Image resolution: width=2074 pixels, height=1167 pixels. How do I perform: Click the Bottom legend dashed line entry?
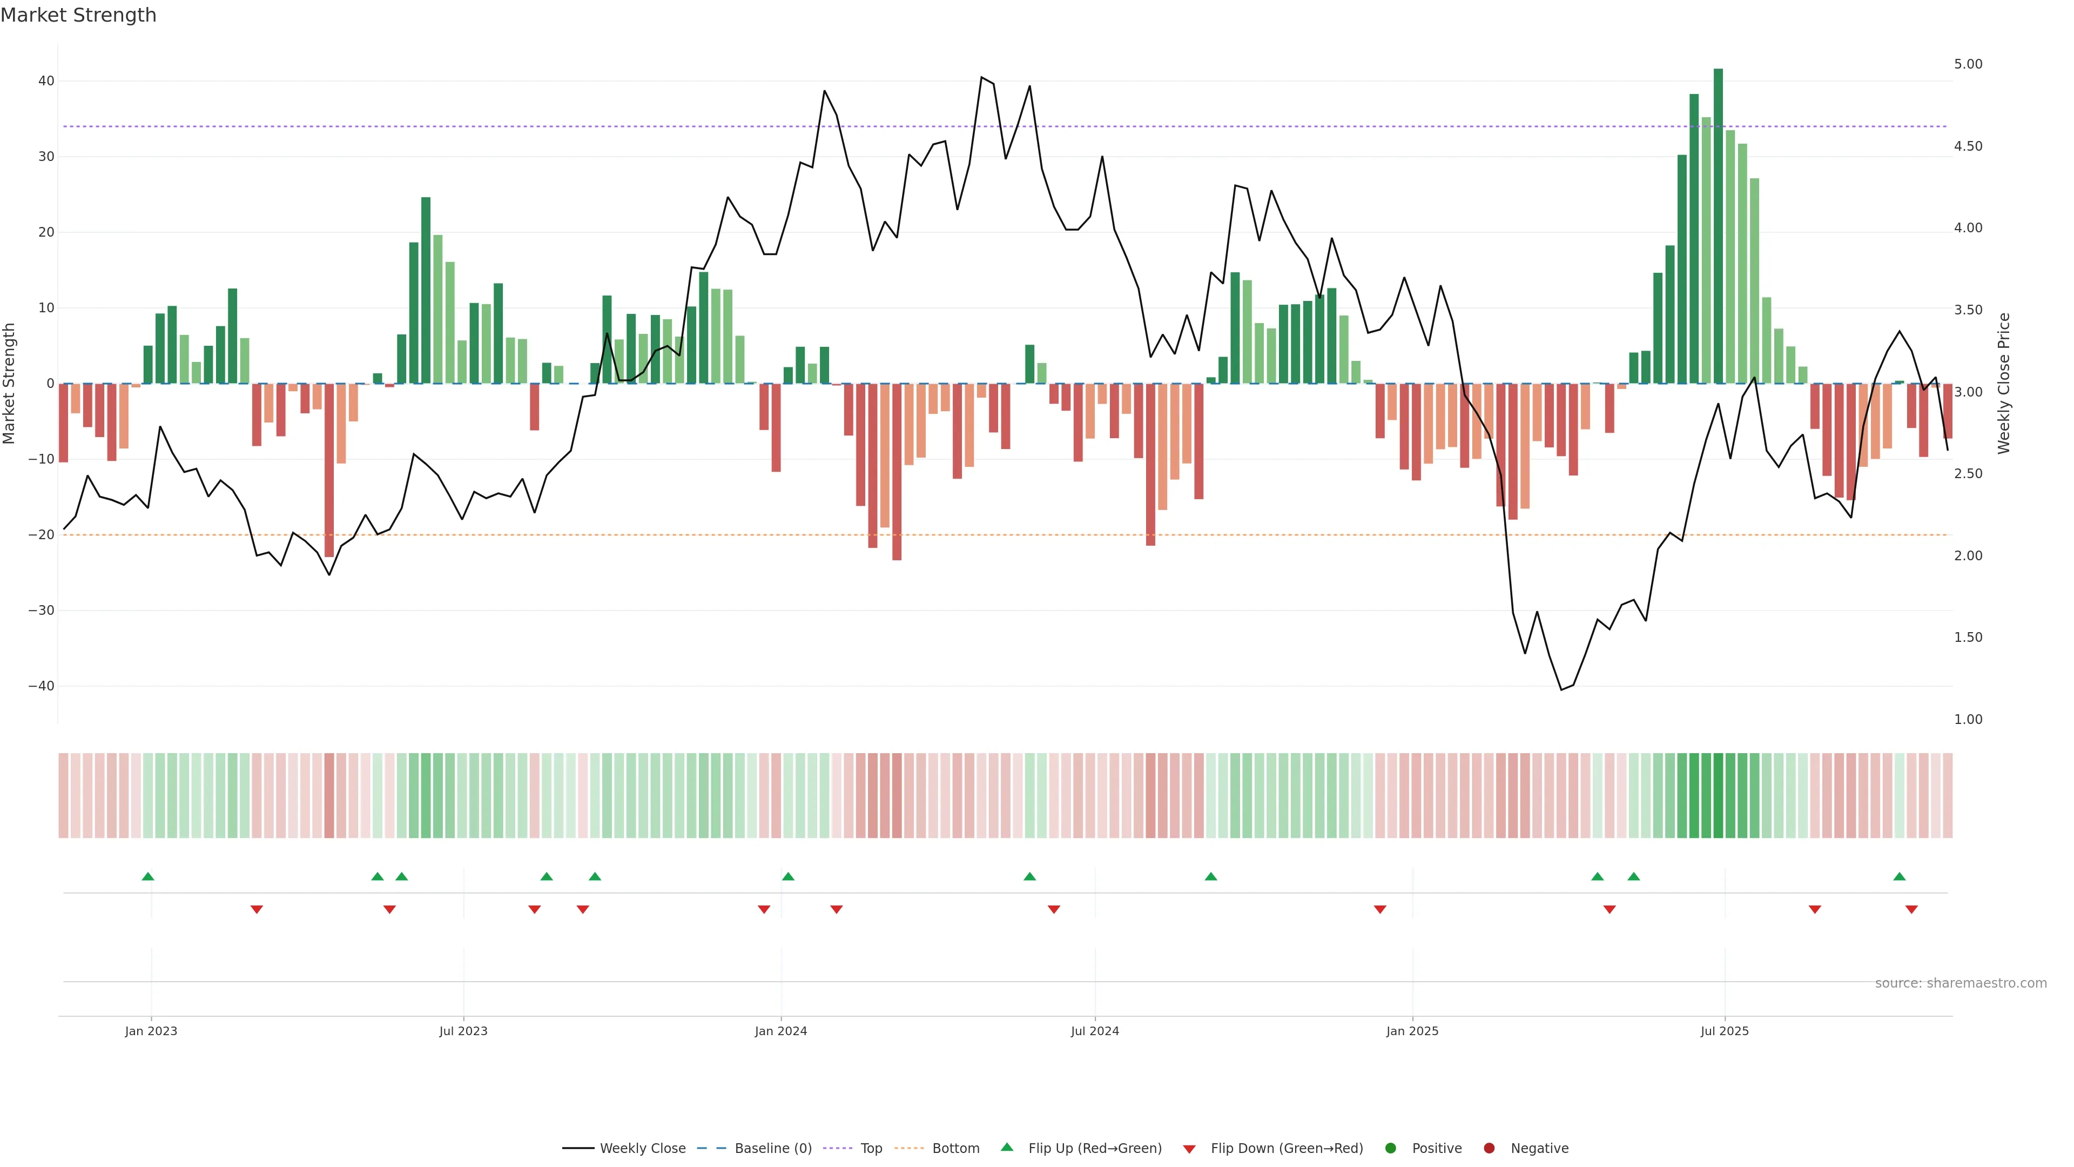tap(909, 1149)
